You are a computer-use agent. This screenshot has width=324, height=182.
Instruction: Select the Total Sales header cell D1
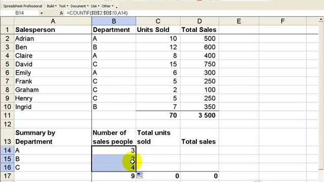tap(199, 30)
